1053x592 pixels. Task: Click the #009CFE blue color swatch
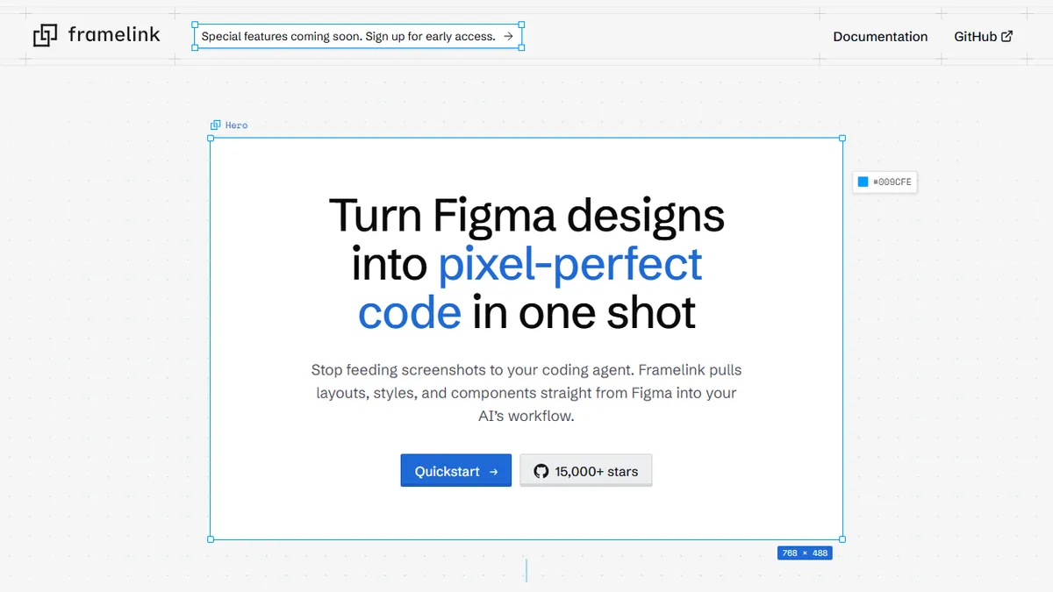click(863, 182)
